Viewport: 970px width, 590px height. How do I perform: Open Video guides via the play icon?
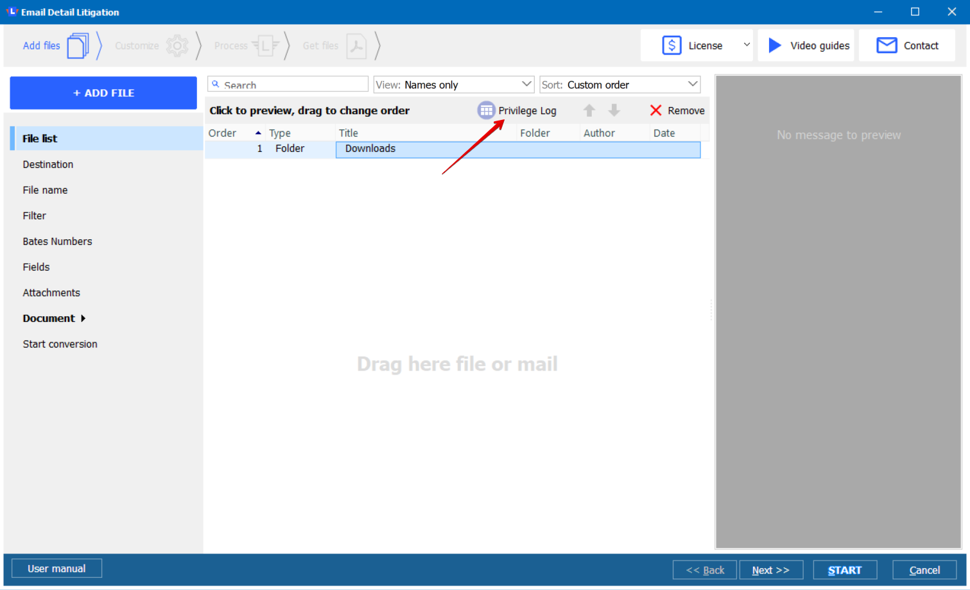click(775, 45)
